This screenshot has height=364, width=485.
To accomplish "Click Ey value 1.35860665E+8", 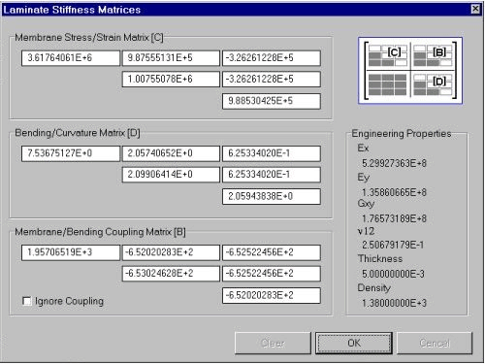I will pyautogui.click(x=394, y=192).
